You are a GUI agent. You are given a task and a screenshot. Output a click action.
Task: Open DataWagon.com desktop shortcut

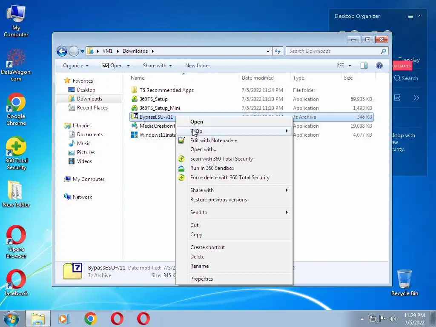coord(16,65)
